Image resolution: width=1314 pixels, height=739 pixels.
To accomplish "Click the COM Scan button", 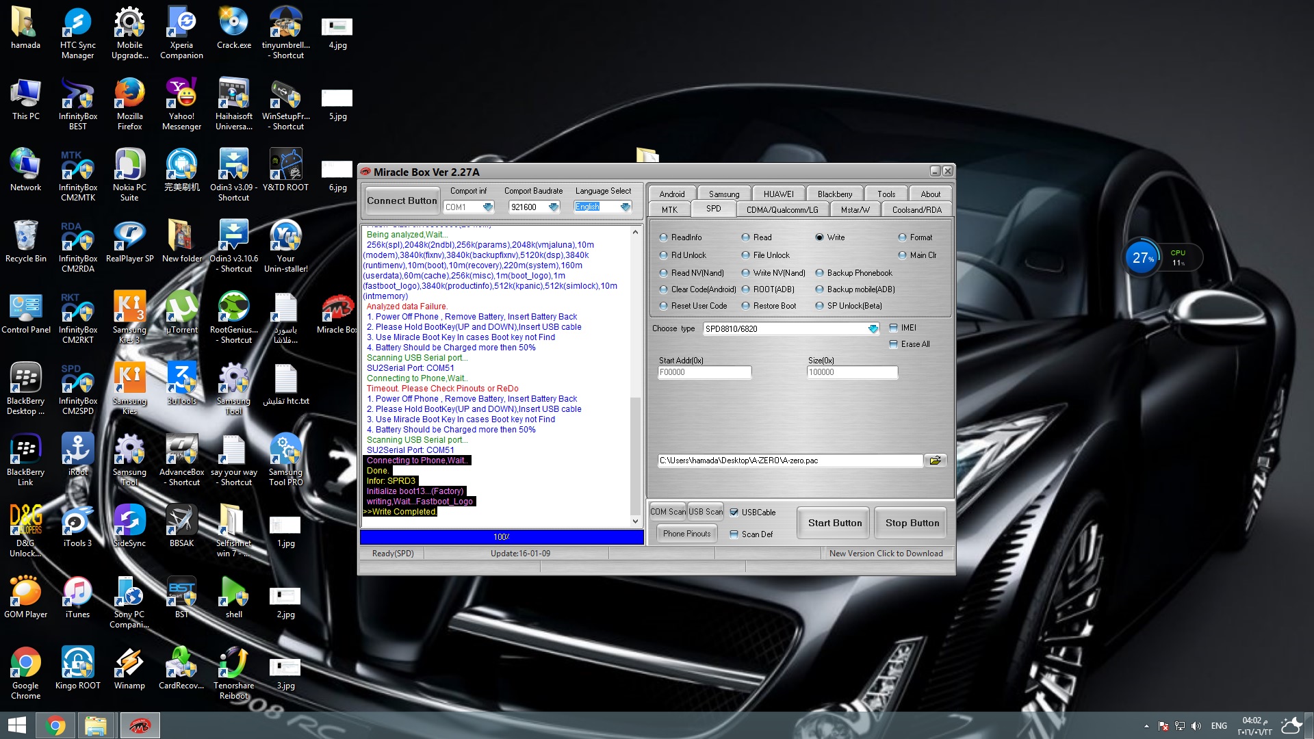I will pos(667,512).
